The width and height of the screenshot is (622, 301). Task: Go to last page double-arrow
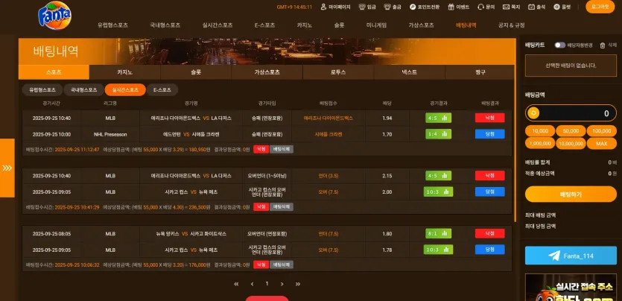pyautogui.click(x=298, y=284)
